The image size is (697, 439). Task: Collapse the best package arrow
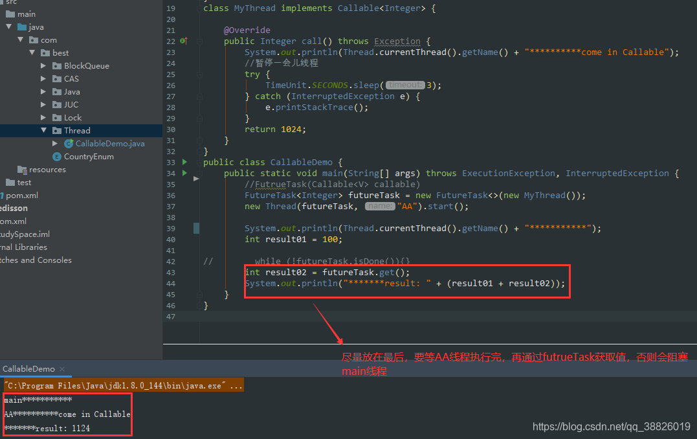tap(32, 52)
